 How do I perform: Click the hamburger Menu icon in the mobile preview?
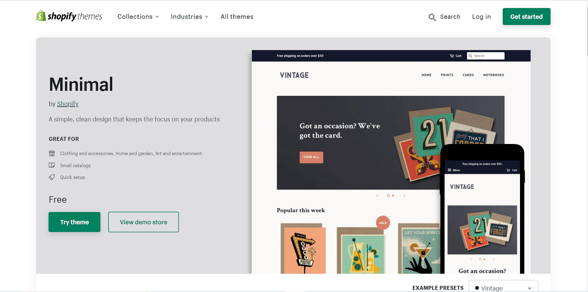pos(449,170)
